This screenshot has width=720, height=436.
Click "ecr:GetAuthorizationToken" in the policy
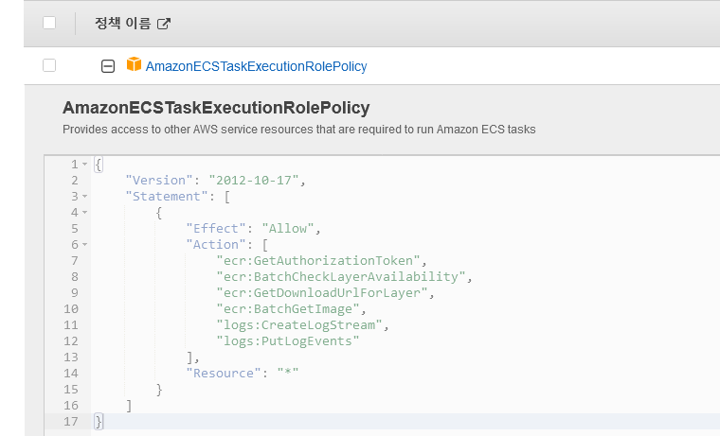[318, 260]
